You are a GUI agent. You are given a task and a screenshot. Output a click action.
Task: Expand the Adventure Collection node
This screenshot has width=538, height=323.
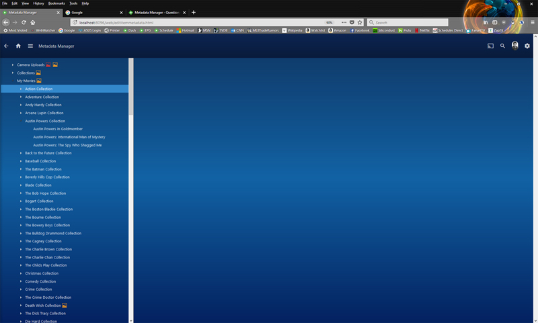[x=21, y=97]
